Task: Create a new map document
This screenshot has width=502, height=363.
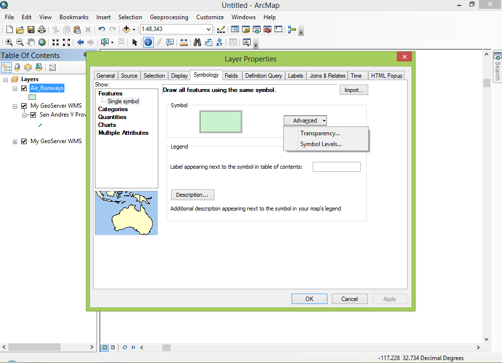Action: click(10, 30)
